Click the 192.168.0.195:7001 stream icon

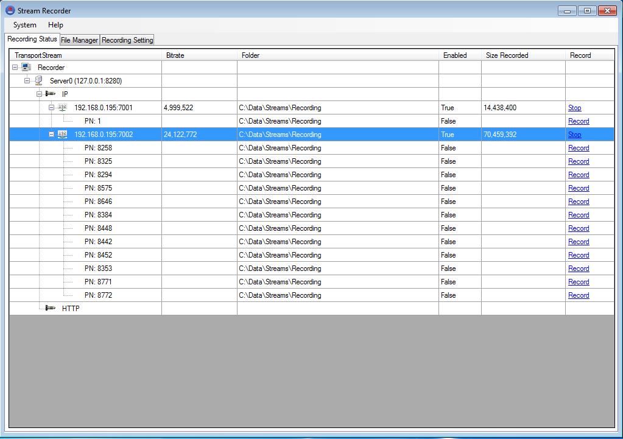[x=62, y=108]
